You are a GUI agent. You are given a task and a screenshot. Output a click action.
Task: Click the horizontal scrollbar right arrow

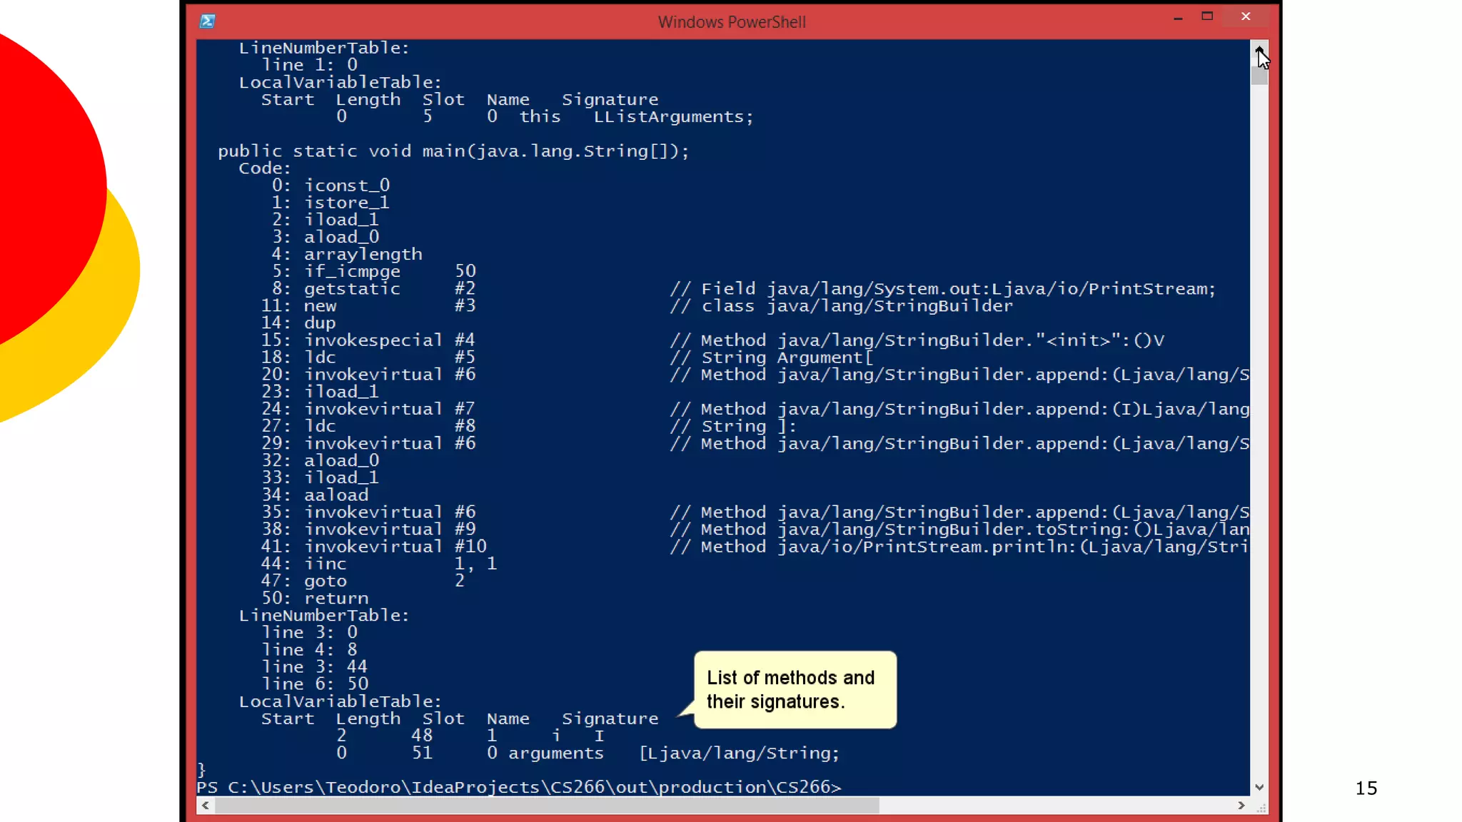click(1241, 806)
